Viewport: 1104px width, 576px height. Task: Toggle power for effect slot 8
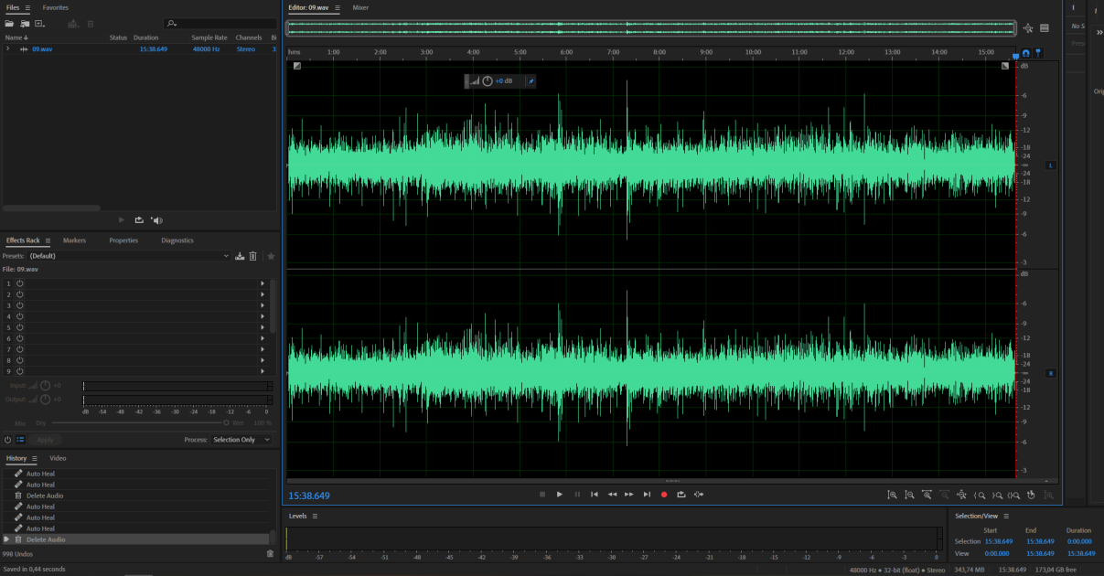[x=20, y=360]
